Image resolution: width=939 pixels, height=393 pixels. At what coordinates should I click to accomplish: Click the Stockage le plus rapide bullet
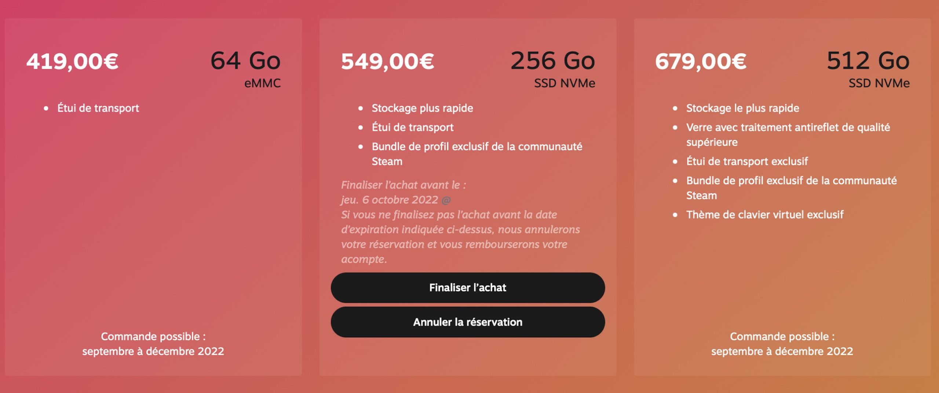[742, 108]
